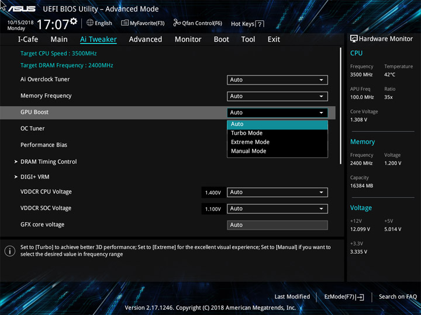This screenshot has height=315, width=421.
Task: Click Last Modified
Action: 292,297
